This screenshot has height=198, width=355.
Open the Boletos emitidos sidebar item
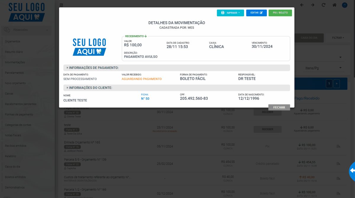point(15,177)
